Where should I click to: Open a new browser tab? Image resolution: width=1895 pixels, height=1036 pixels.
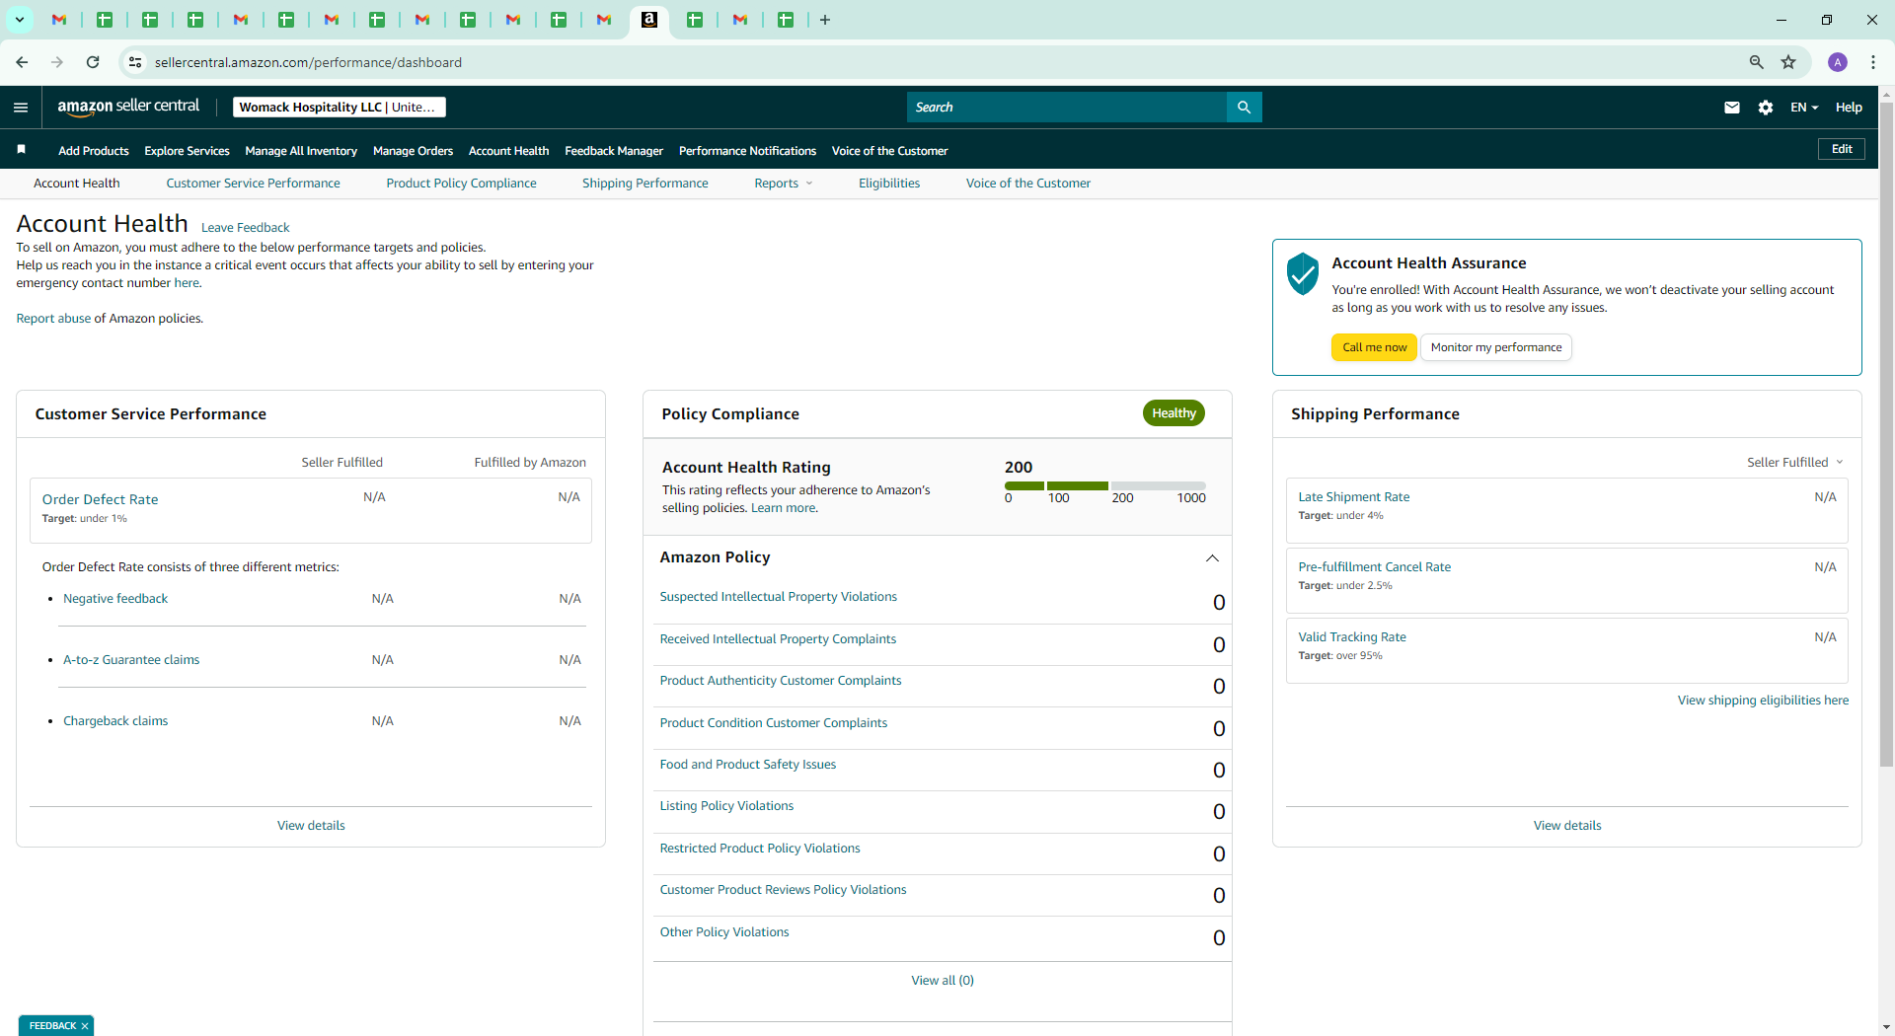click(825, 20)
